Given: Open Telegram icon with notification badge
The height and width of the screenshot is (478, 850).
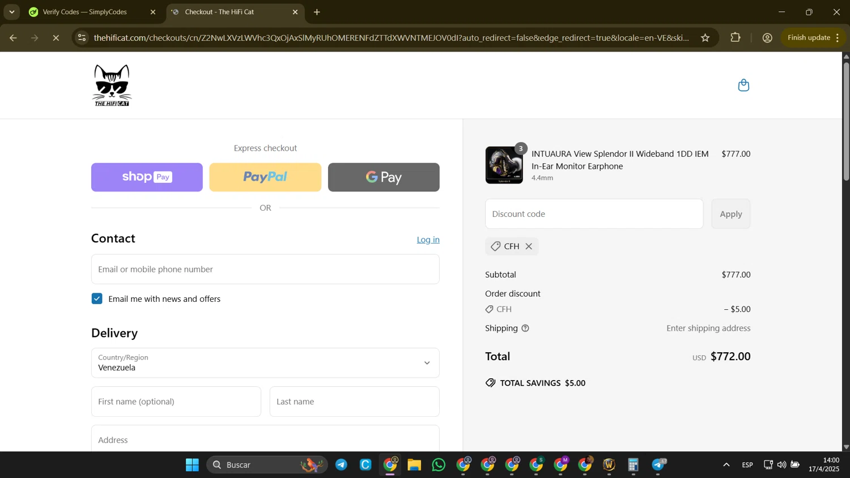Looking at the screenshot, I should click(x=658, y=465).
